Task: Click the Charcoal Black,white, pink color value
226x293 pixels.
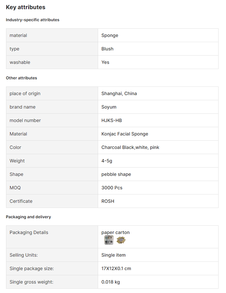Action: pos(130,147)
